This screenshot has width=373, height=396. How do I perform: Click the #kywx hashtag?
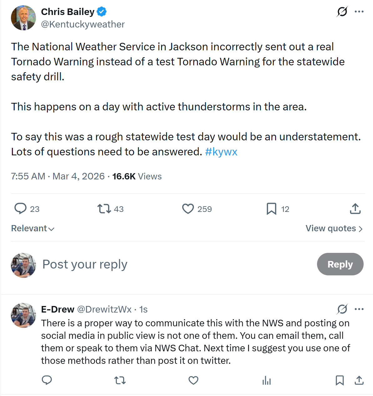tap(221, 152)
